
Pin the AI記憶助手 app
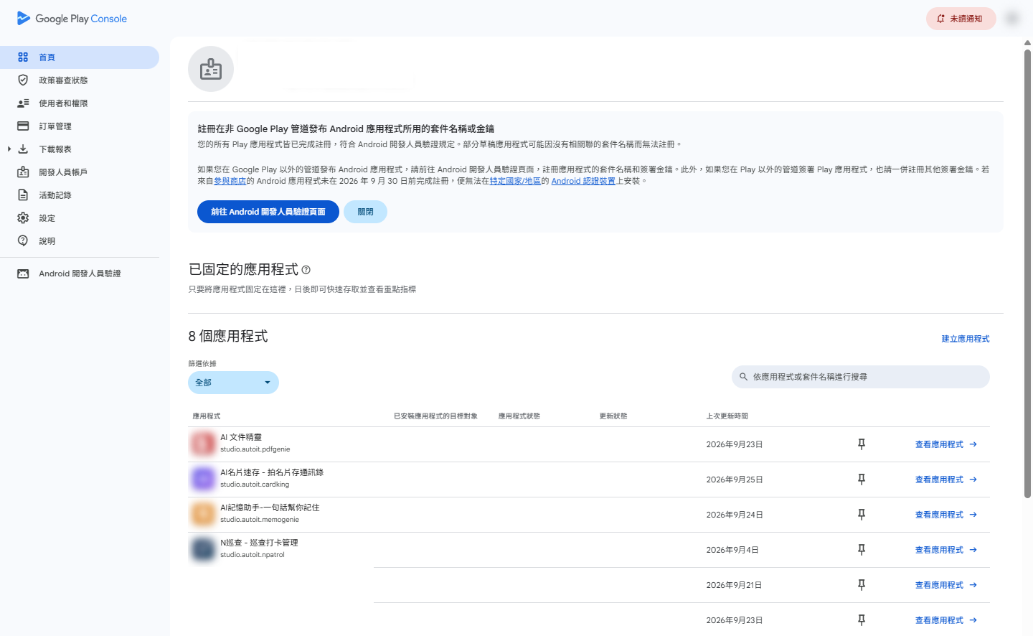(x=862, y=515)
